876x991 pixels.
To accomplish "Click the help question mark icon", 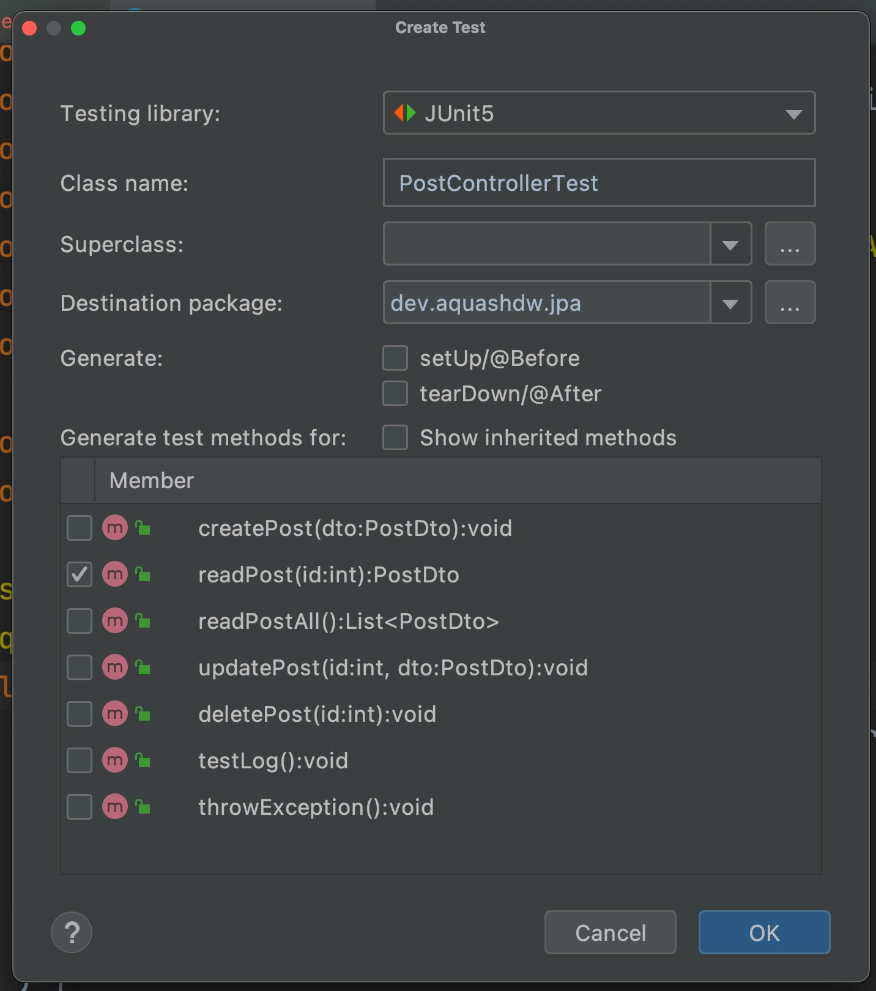I will [72, 932].
